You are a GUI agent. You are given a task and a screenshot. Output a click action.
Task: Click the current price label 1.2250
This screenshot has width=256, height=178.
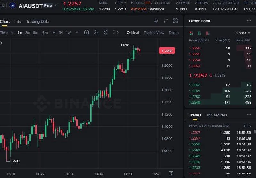(167, 51)
